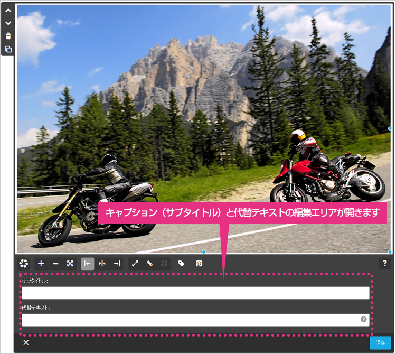Shrink the image with the minus icon
Image resolution: width=396 pixels, height=354 pixels.
click(55, 264)
